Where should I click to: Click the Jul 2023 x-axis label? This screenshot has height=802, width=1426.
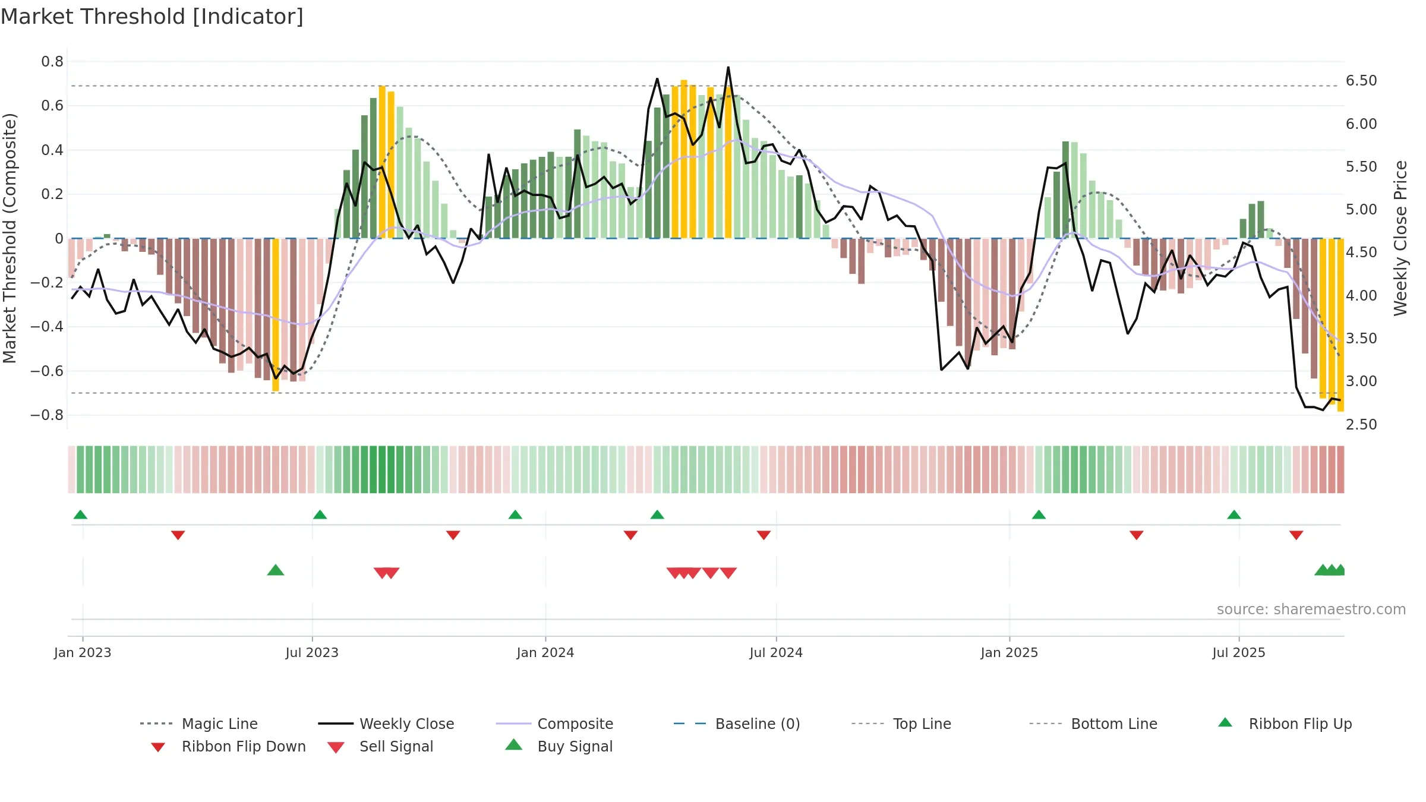[x=312, y=653]
